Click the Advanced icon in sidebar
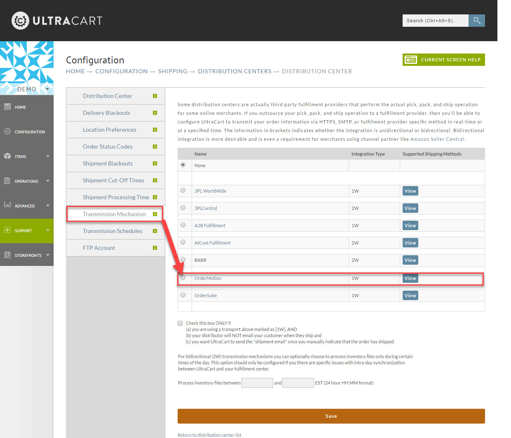 7,205
